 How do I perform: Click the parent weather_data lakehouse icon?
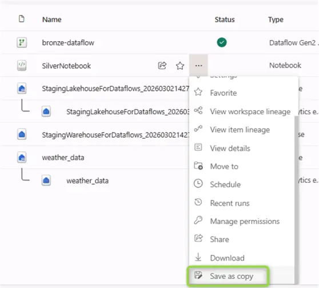22,157
